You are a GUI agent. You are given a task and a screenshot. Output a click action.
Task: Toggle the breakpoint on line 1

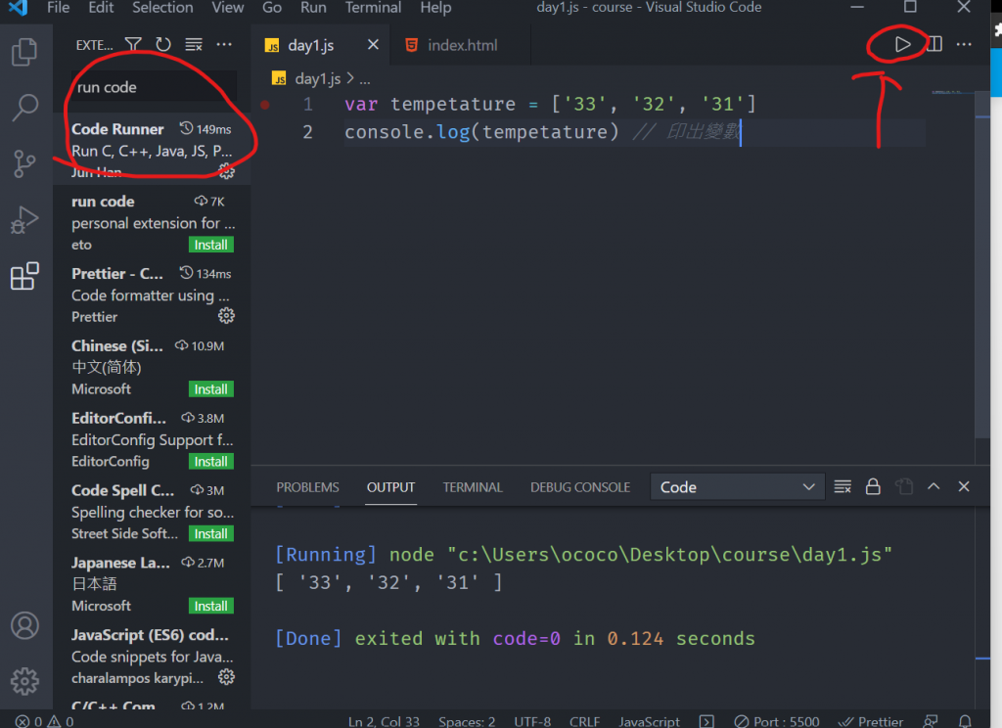coord(264,104)
